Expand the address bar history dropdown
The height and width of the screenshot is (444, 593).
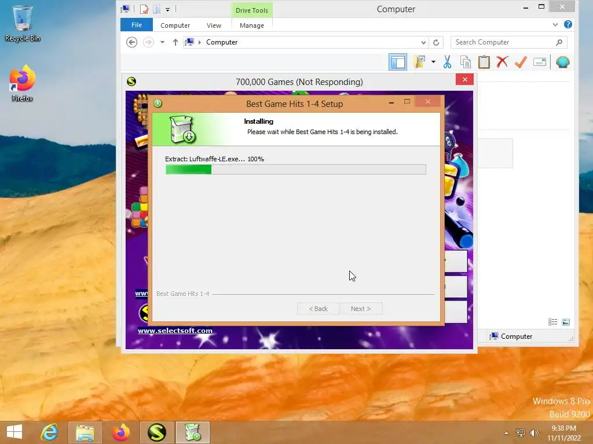click(423, 42)
